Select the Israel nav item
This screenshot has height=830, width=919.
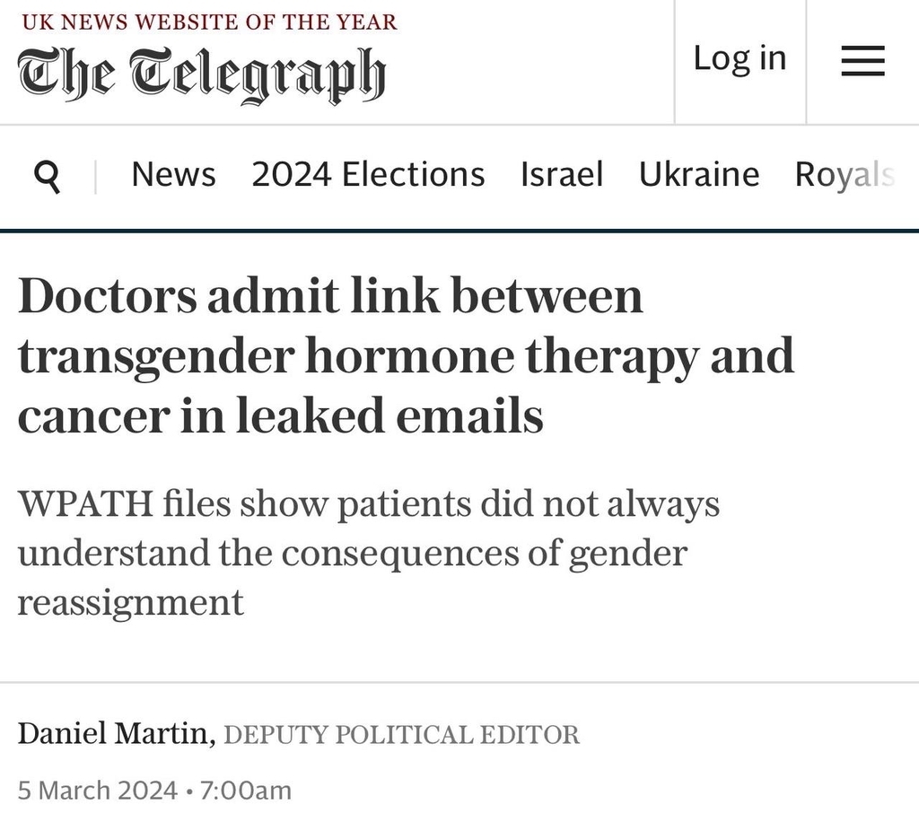562,174
